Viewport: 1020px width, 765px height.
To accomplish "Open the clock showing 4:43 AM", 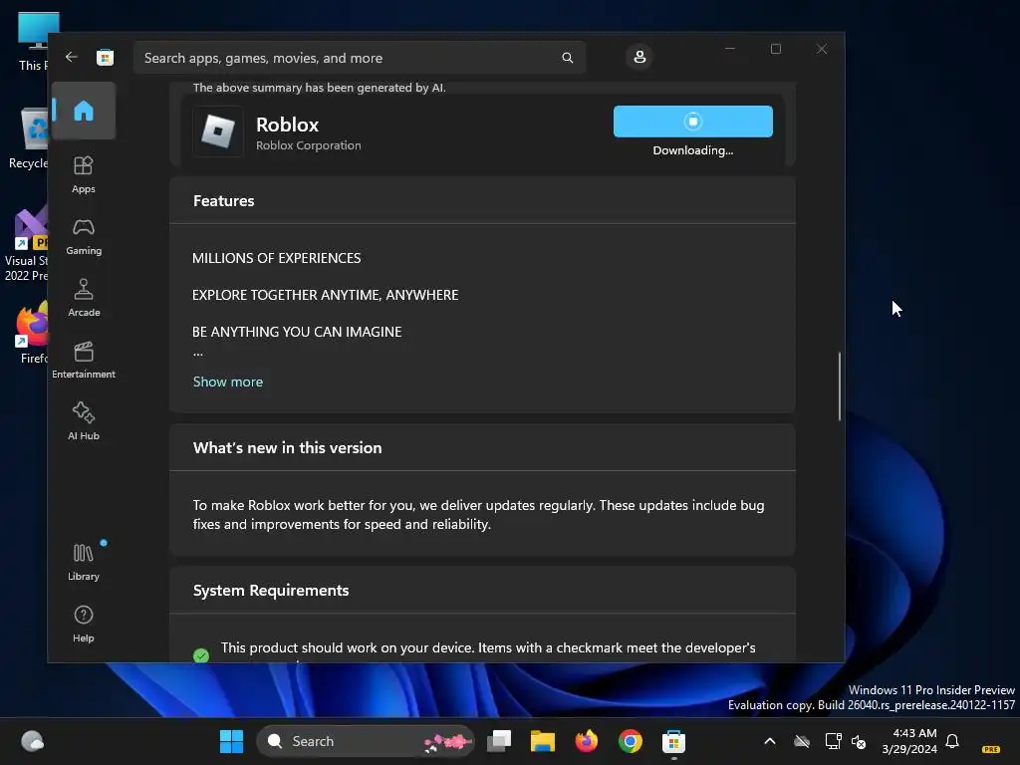I will point(909,741).
